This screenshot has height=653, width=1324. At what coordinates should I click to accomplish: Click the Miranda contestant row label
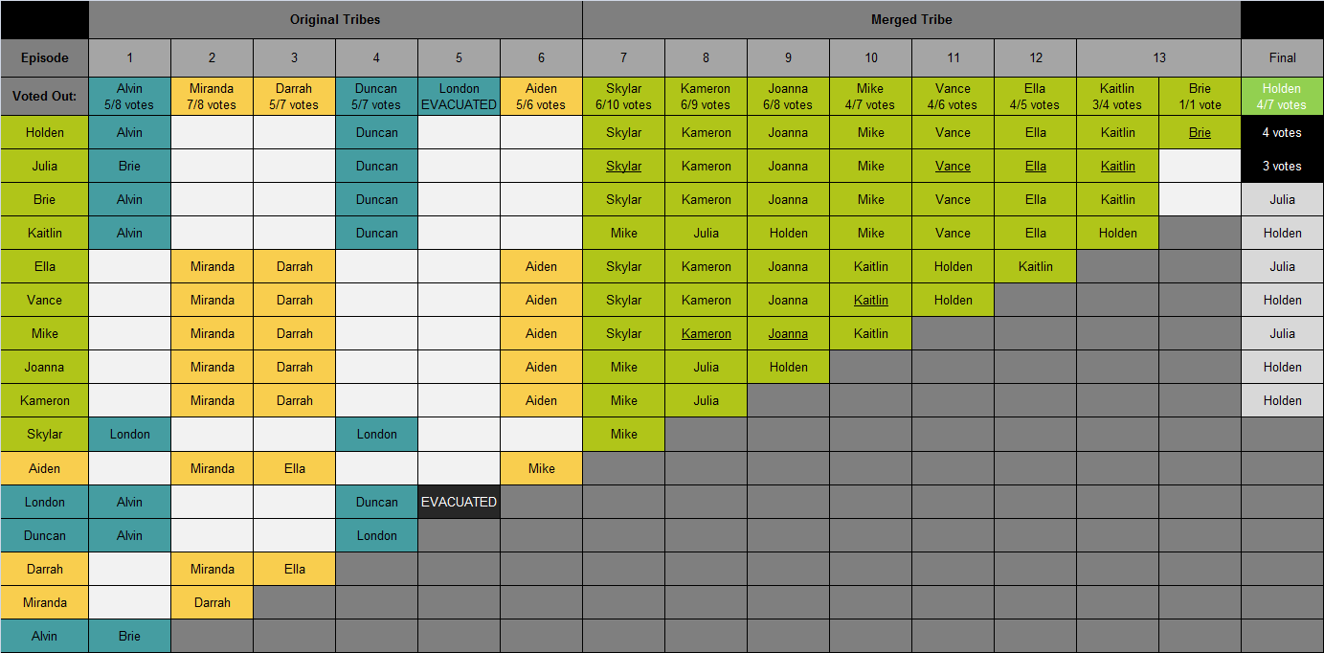tap(44, 602)
